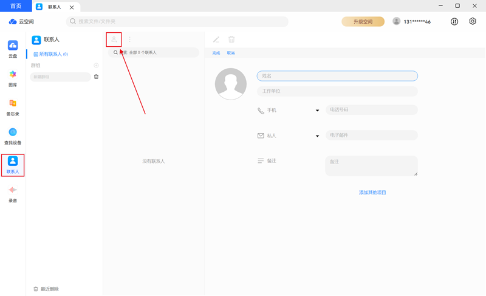This screenshot has height=296, width=486.
Task: Click the delete contact trash icon
Action: click(231, 40)
